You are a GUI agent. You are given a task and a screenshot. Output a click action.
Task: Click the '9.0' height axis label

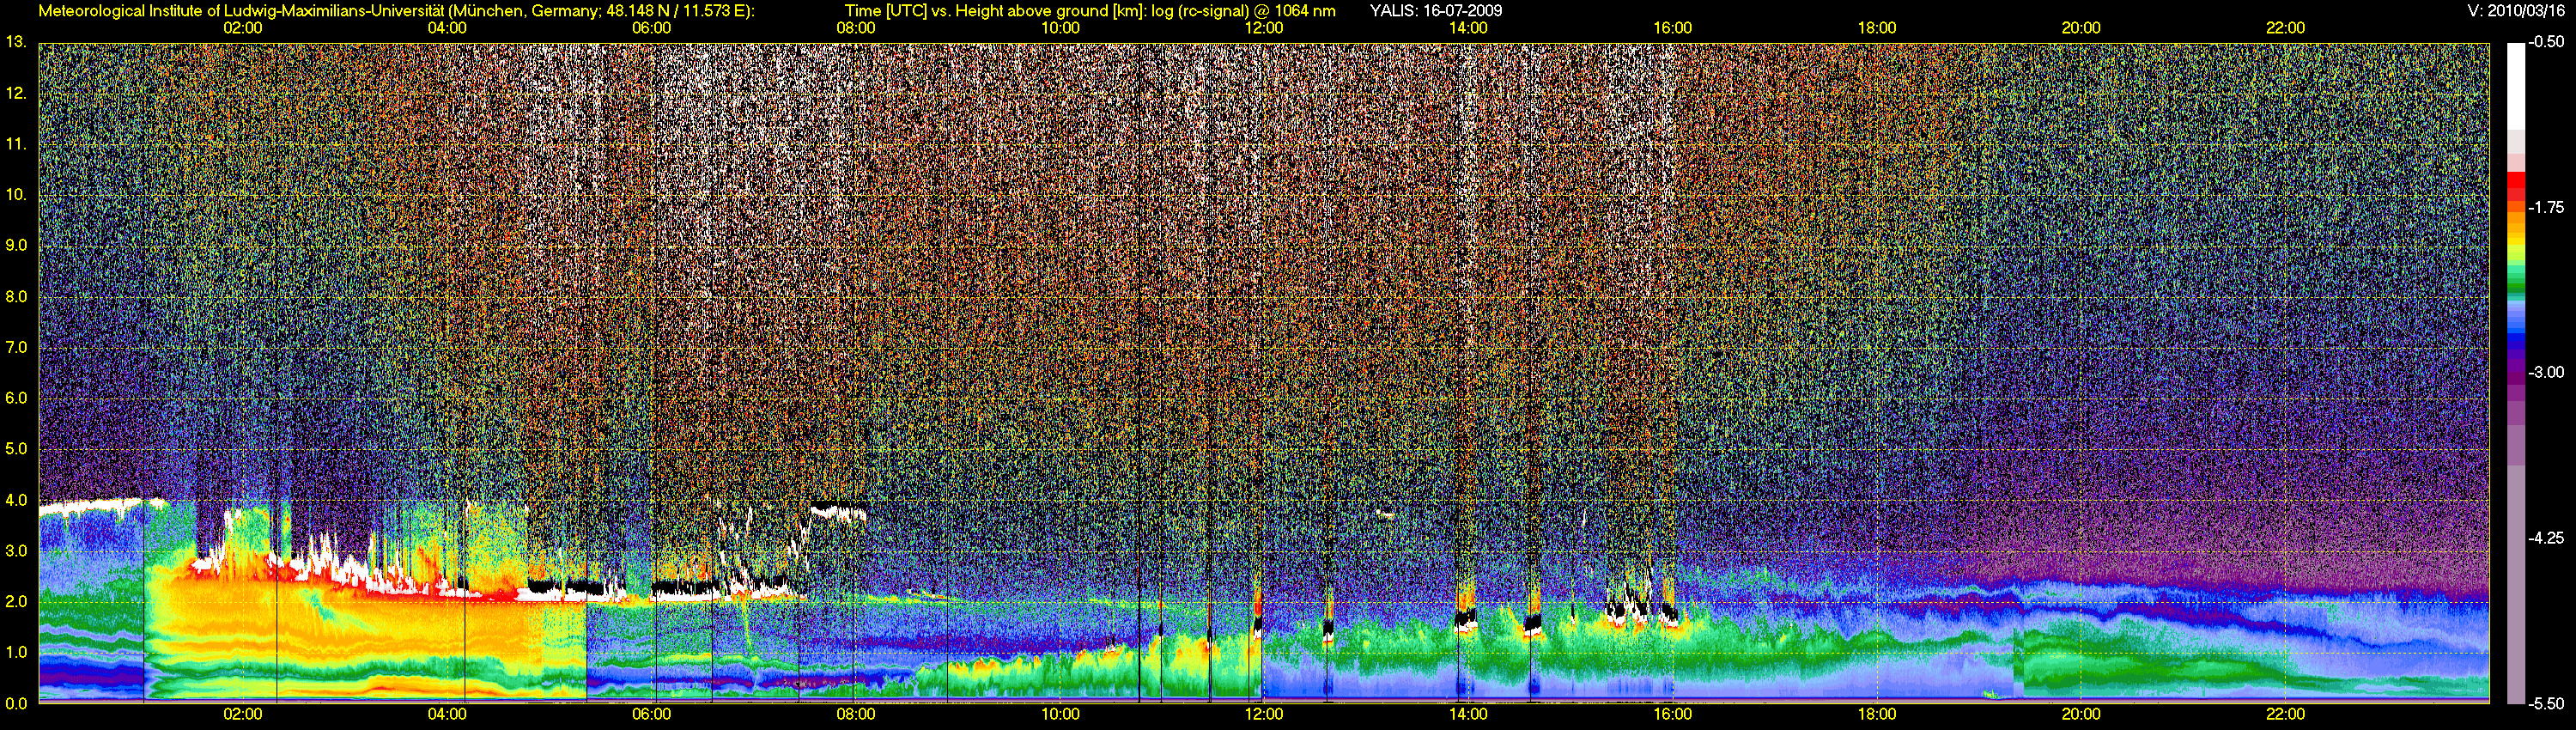click(16, 245)
